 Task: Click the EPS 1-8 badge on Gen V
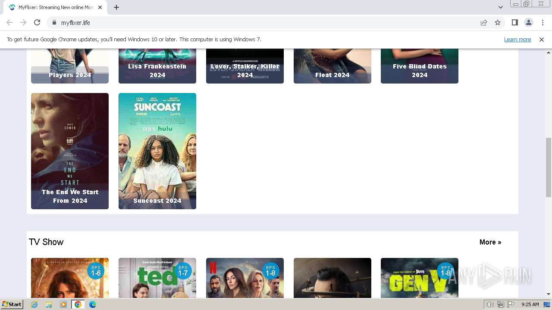pyautogui.click(x=445, y=271)
